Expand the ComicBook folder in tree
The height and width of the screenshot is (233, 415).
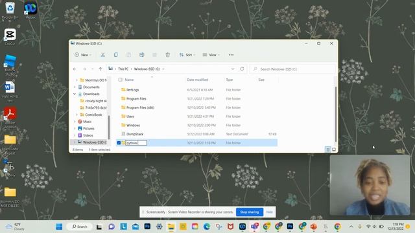[x=77, y=115]
